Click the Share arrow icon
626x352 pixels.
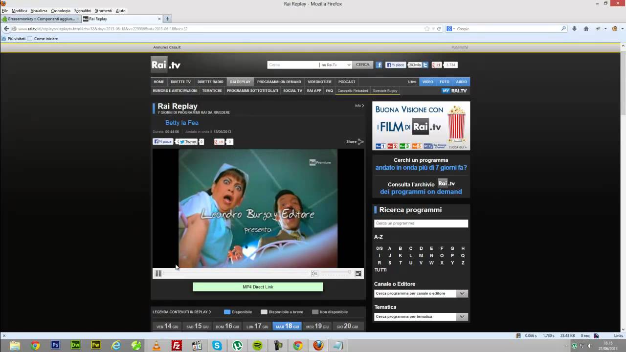[360, 142]
